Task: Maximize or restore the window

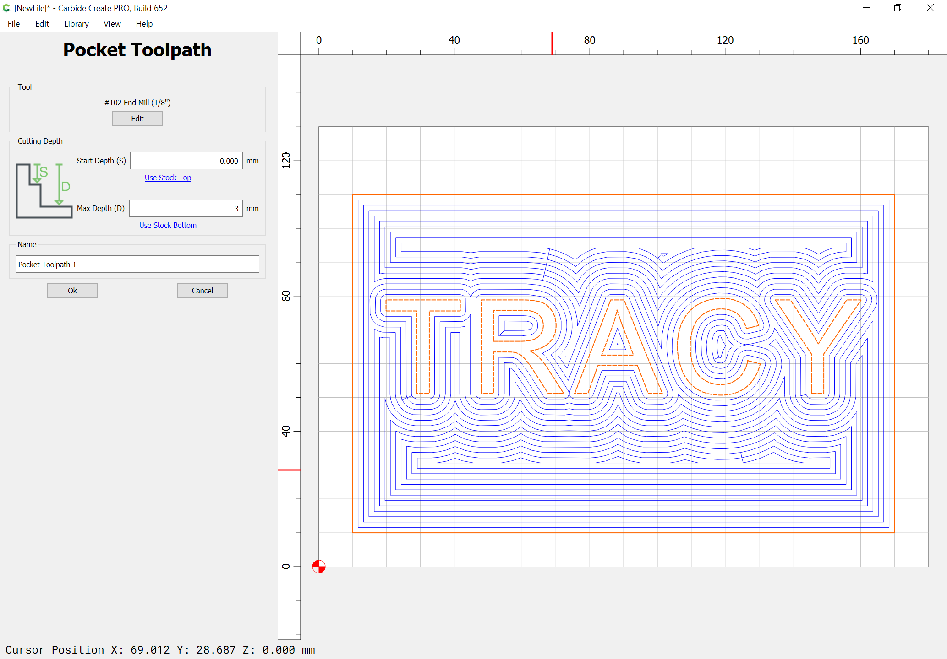Action: click(898, 8)
